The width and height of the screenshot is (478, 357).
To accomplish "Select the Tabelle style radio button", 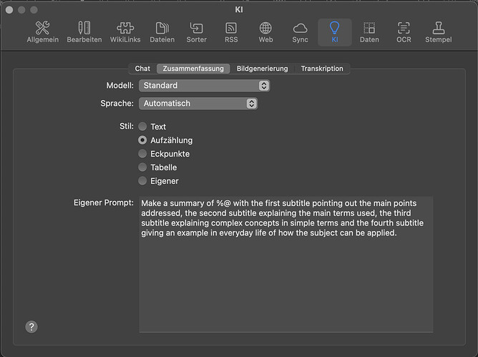I will (x=143, y=167).
